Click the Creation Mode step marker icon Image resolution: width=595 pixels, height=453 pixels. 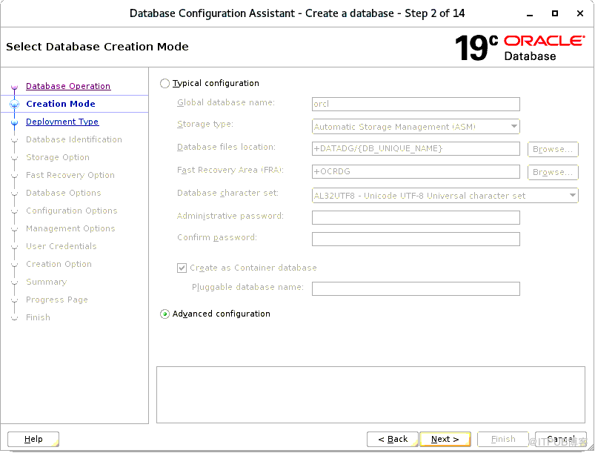click(x=14, y=104)
